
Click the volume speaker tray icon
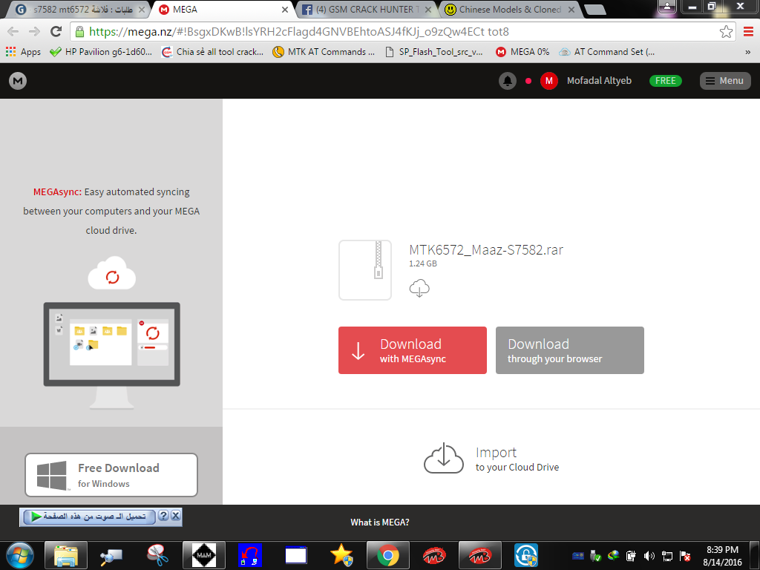point(649,556)
